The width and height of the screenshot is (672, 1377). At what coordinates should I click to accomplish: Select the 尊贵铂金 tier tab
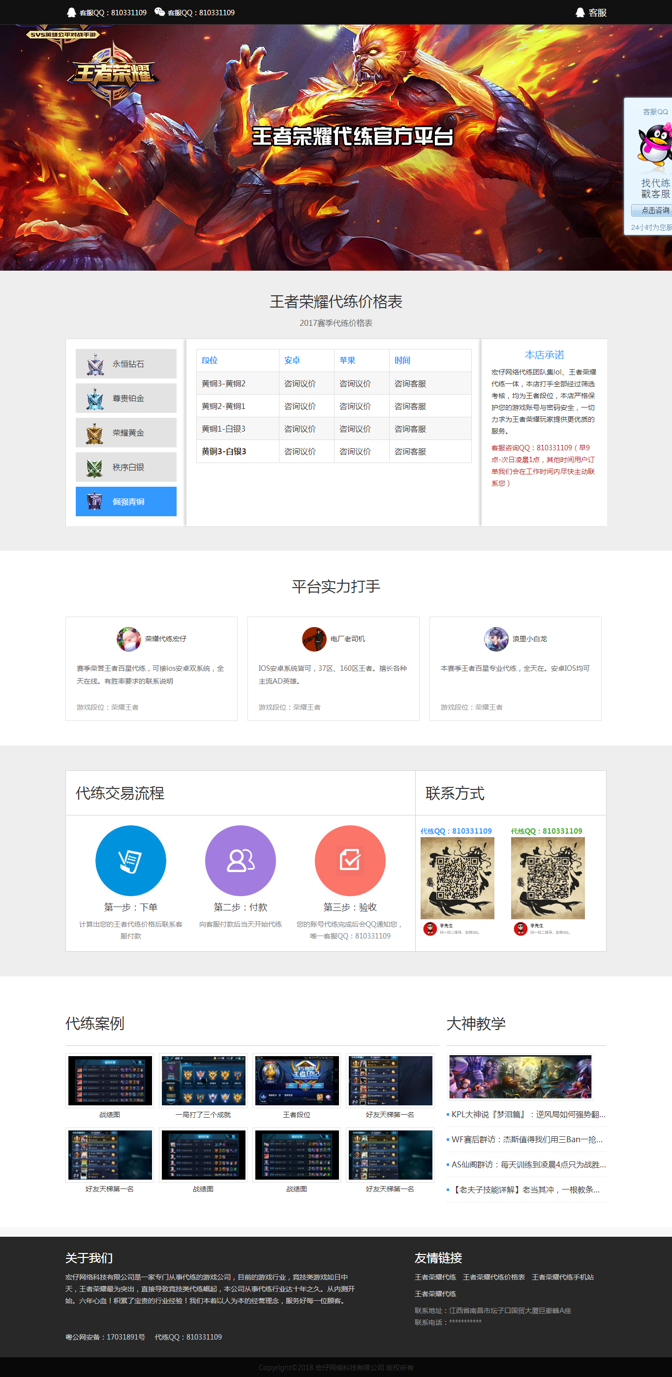pyautogui.click(x=126, y=398)
